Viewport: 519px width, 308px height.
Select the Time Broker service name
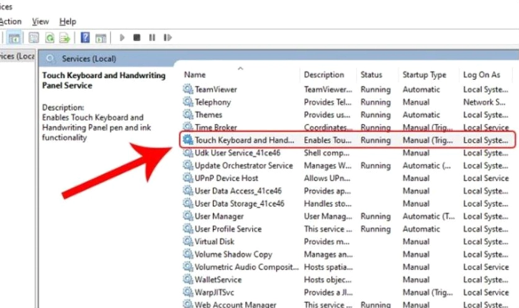coord(216,127)
